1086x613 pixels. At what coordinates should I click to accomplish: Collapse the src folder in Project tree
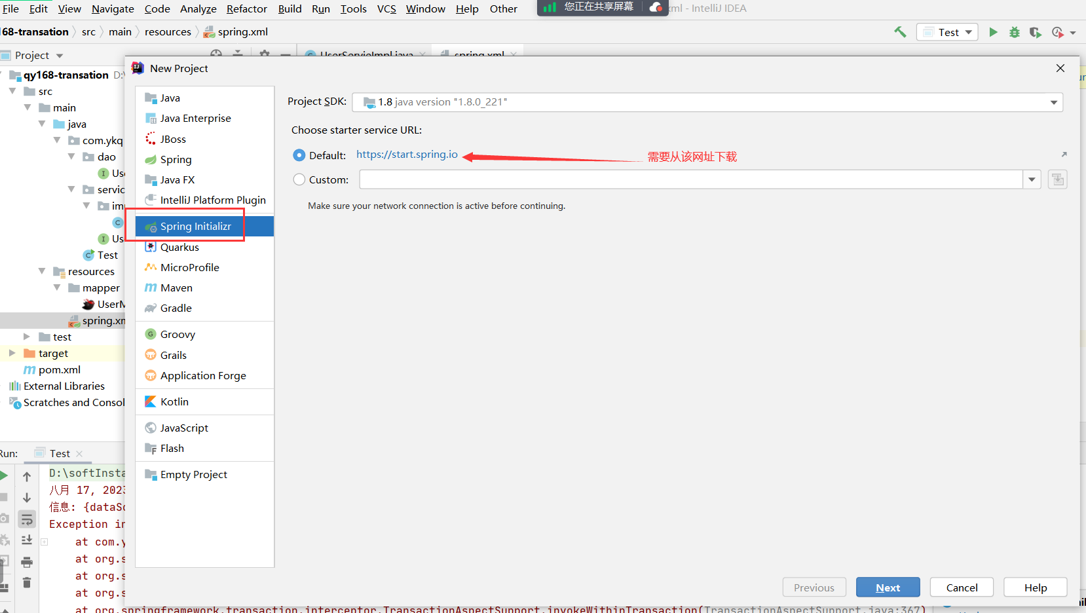[x=12, y=91]
